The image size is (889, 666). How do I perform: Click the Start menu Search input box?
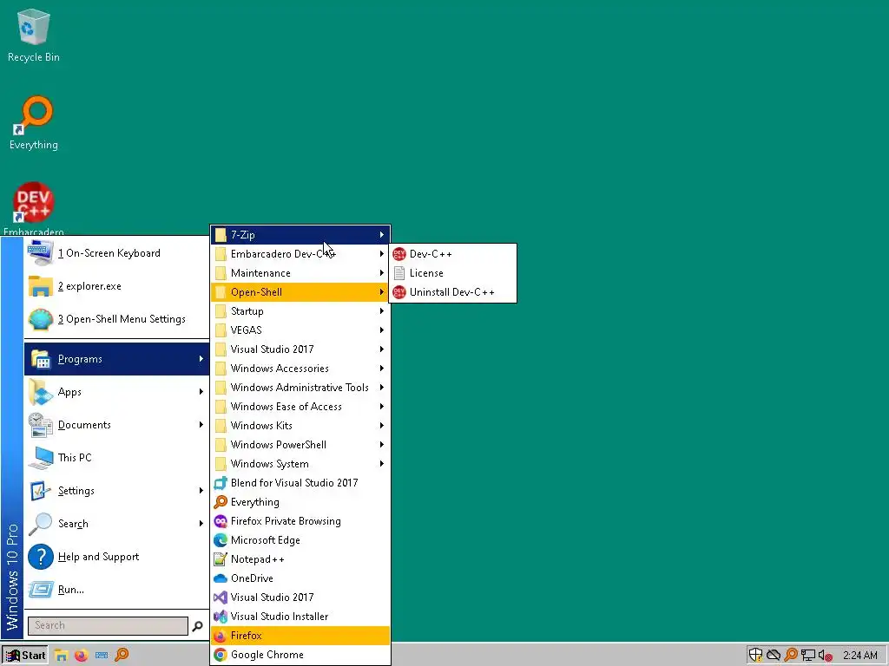[x=108, y=626]
